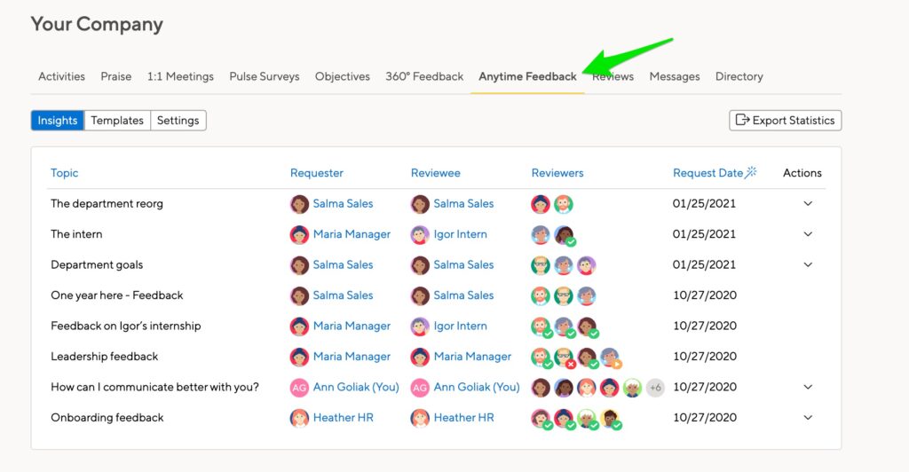Click topic 'Feedback on Igor's internship'
Viewport: 909px width, 472px height.
126,326
